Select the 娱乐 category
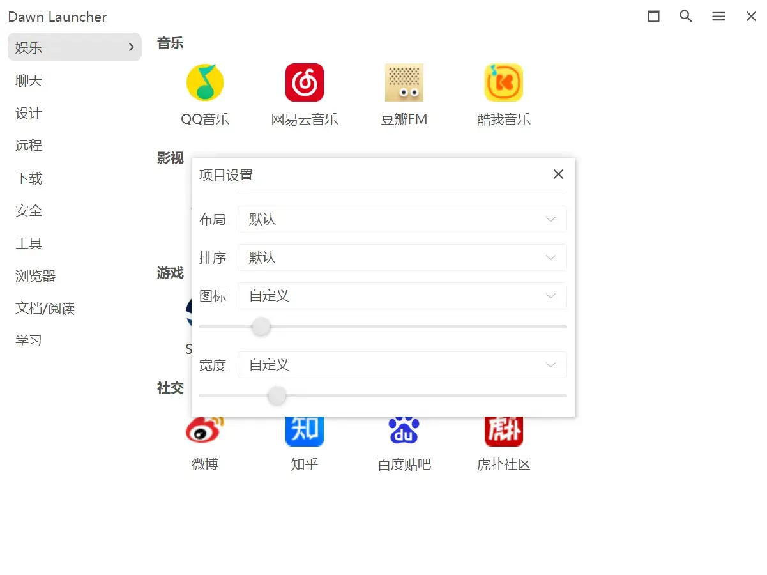Viewport: 767px width, 575px height. 75,47
